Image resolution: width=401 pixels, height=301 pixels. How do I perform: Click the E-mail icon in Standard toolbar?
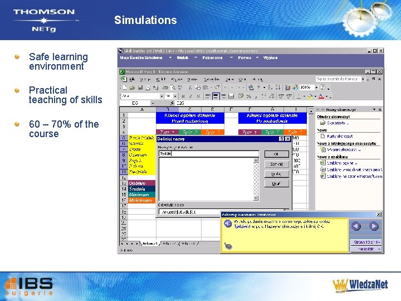point(148,88)
